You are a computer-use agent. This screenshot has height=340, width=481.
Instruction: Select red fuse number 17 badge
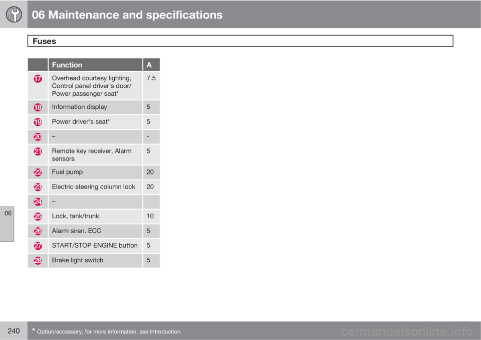coord(38,79)
